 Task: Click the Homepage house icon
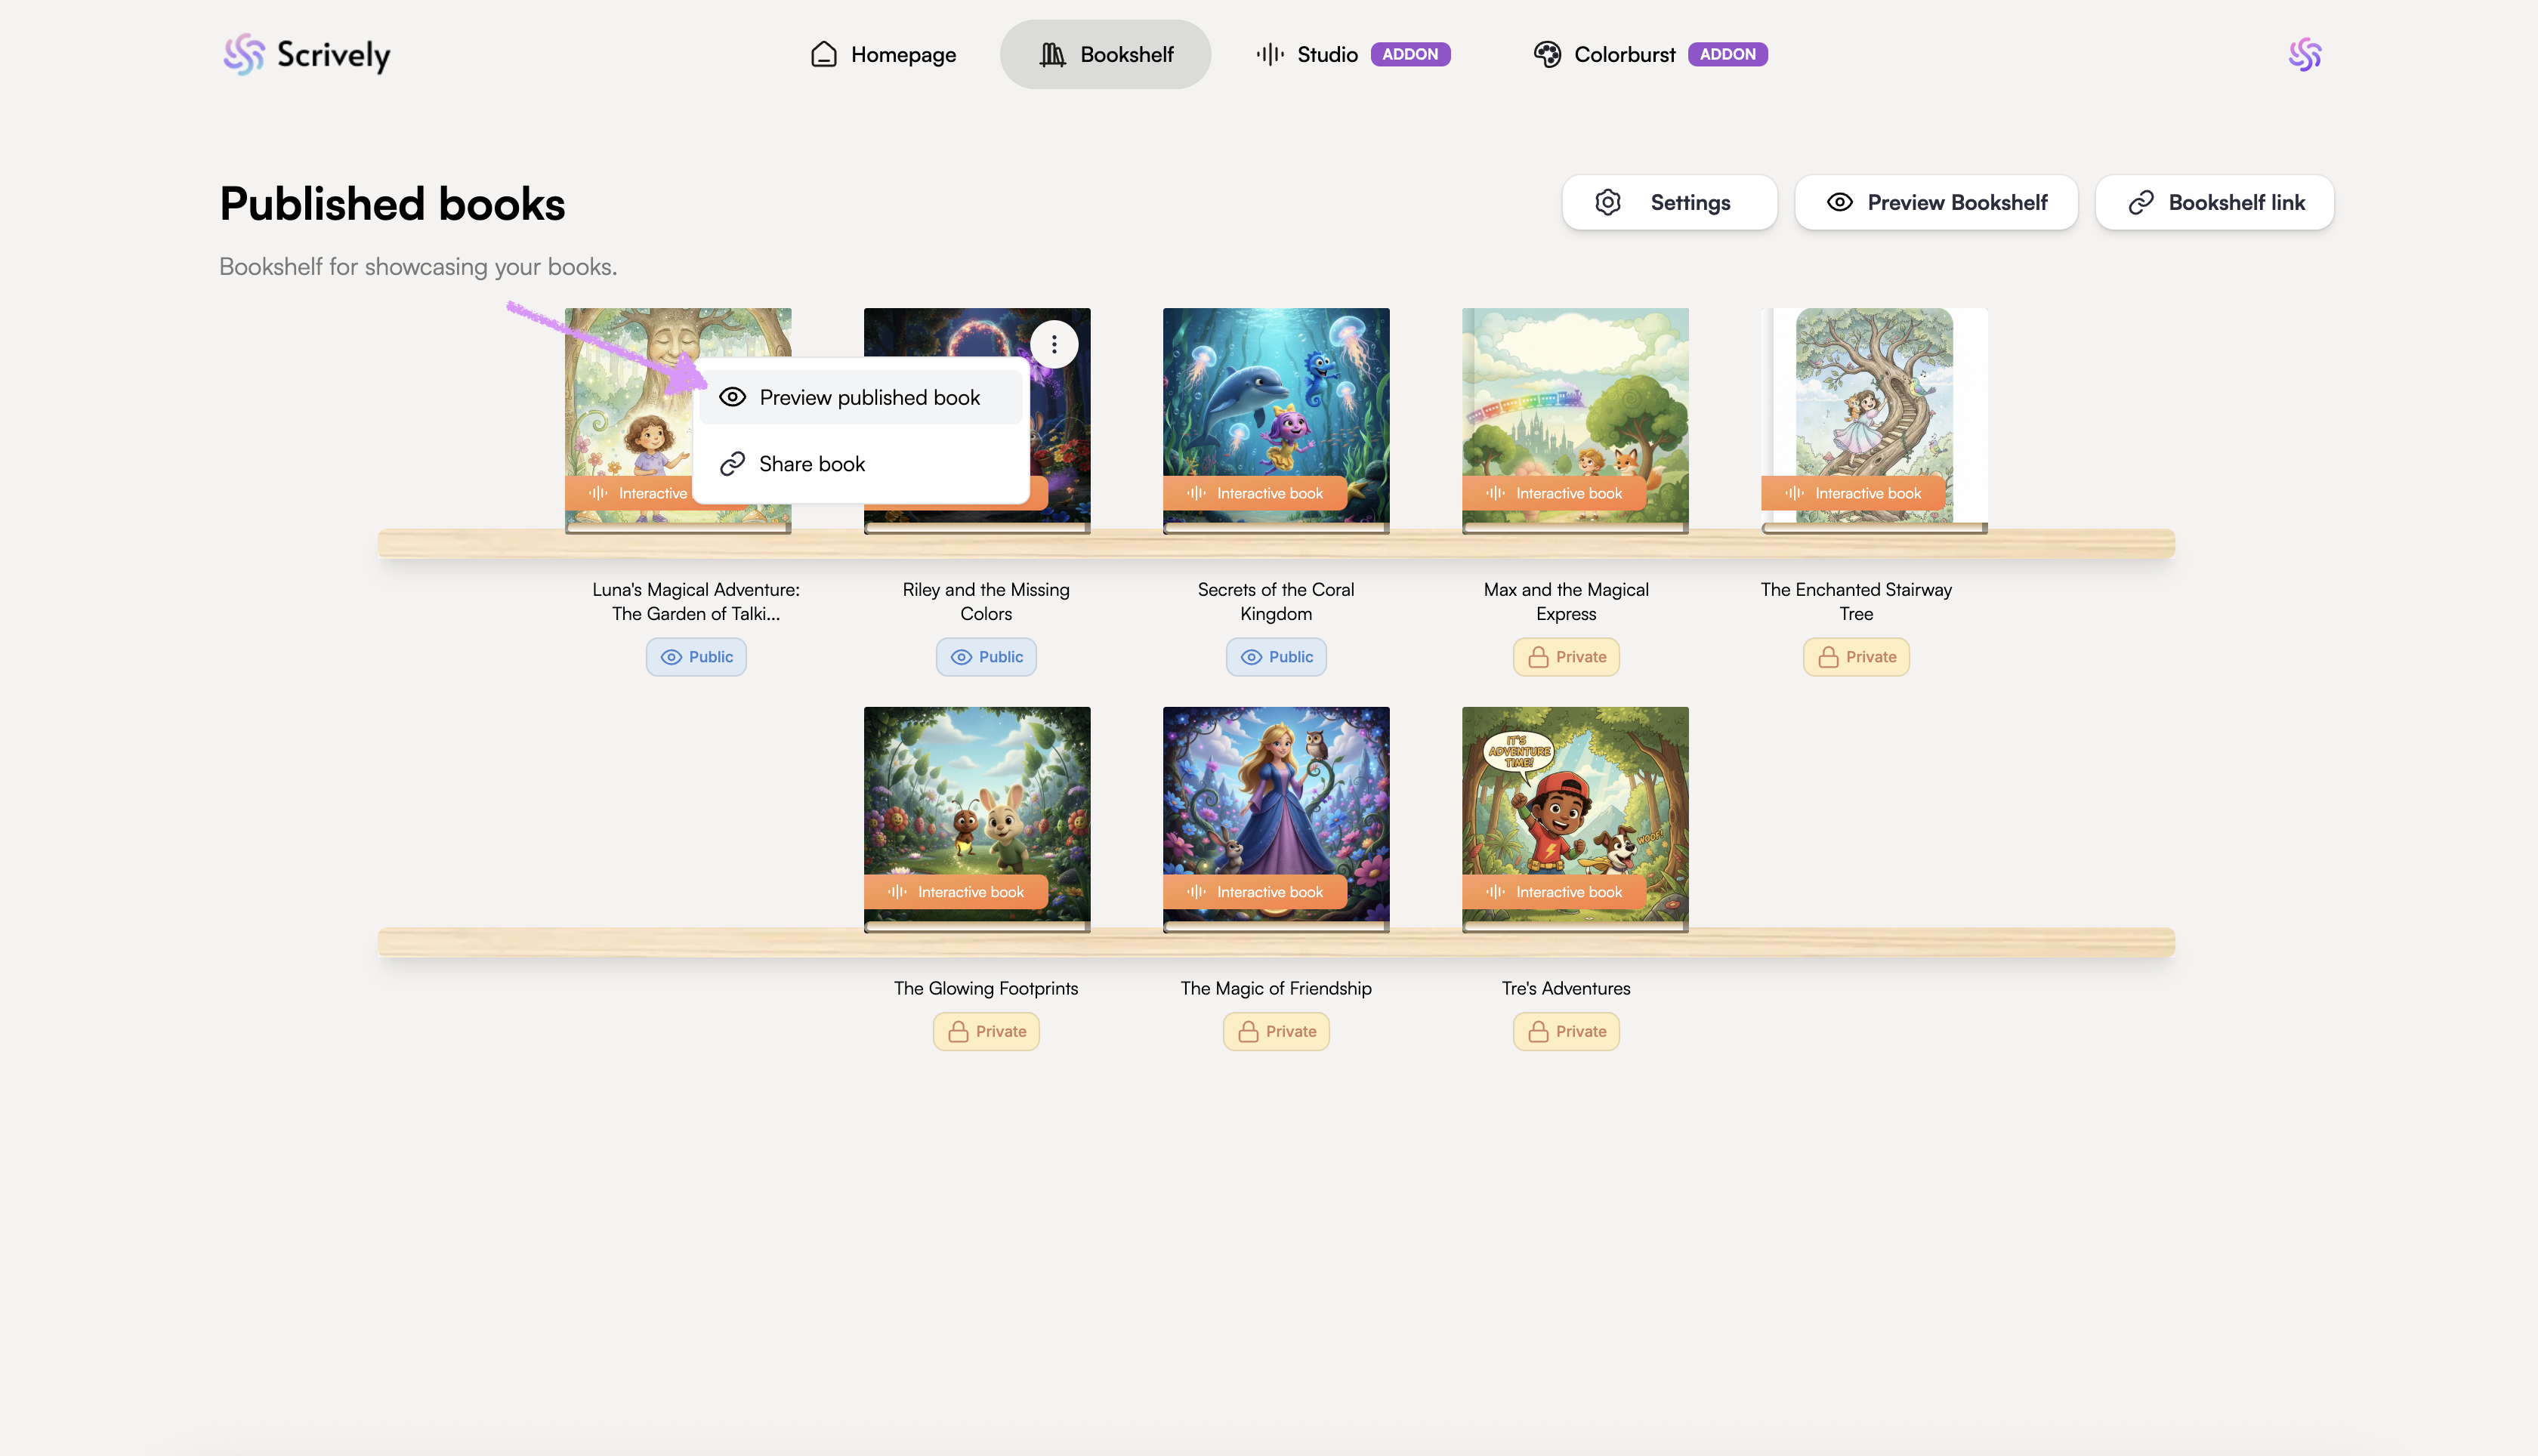coord(823,54)
